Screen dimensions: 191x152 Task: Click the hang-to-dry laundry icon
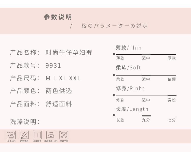pos(37,135)
